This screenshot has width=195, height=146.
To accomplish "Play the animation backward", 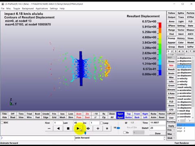I will pyautogui.click(x=58, y=129).
